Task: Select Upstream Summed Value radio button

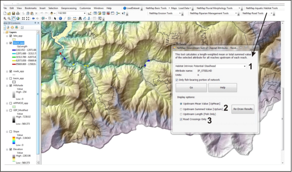Action: (181, 109)
